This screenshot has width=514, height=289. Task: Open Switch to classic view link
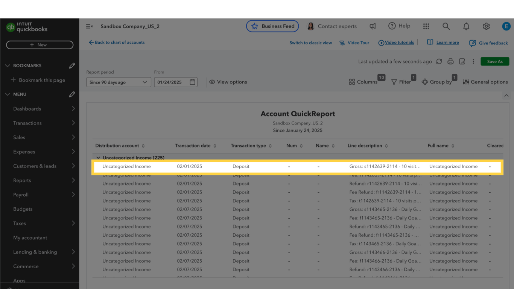coord(311,43)
